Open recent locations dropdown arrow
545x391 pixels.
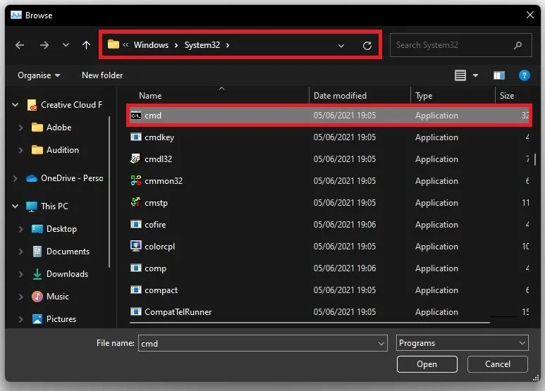point(66,45)
